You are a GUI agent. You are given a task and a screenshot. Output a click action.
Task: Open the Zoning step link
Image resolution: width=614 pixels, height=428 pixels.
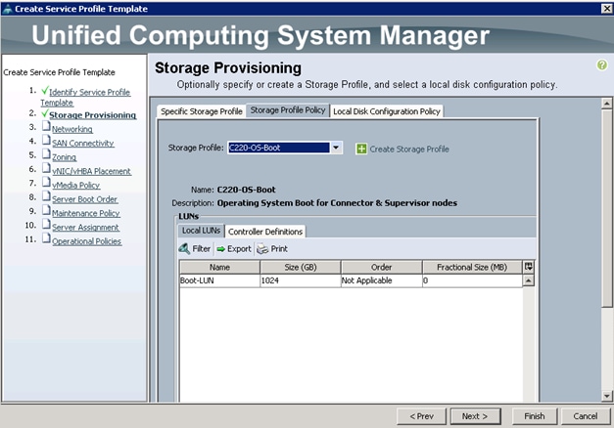[x=65, y=157]
